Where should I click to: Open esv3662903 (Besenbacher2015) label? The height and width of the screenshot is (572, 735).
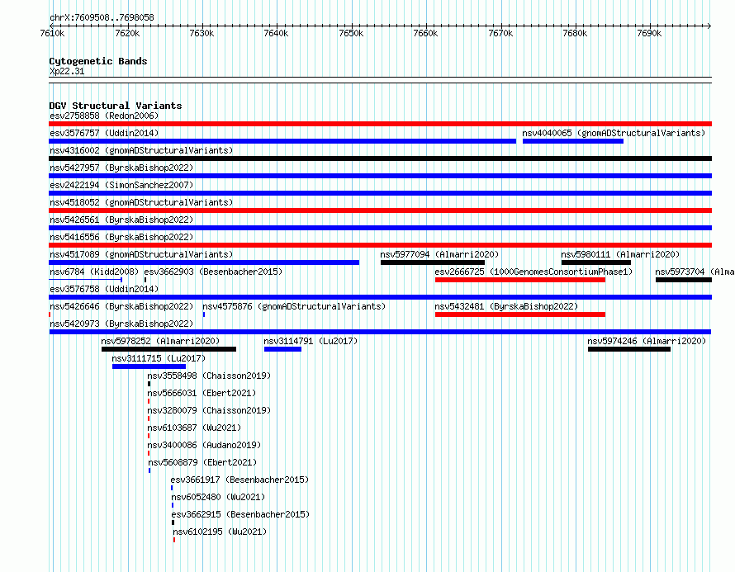coord(213,272)
